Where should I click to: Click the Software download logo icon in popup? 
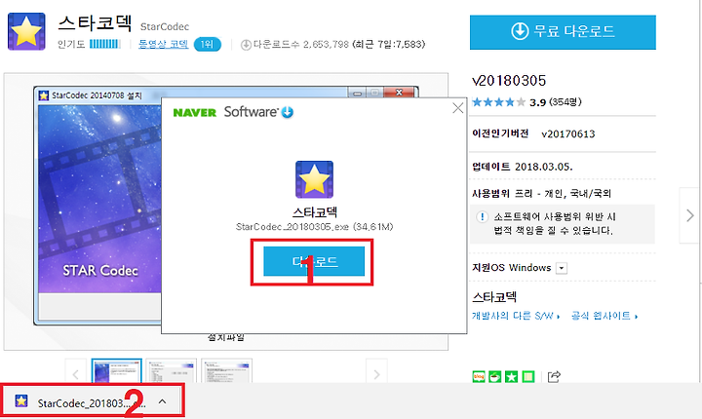tap(288, 112)
